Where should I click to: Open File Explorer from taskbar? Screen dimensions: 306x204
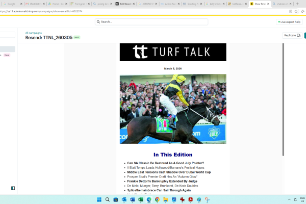pos(165,199)
